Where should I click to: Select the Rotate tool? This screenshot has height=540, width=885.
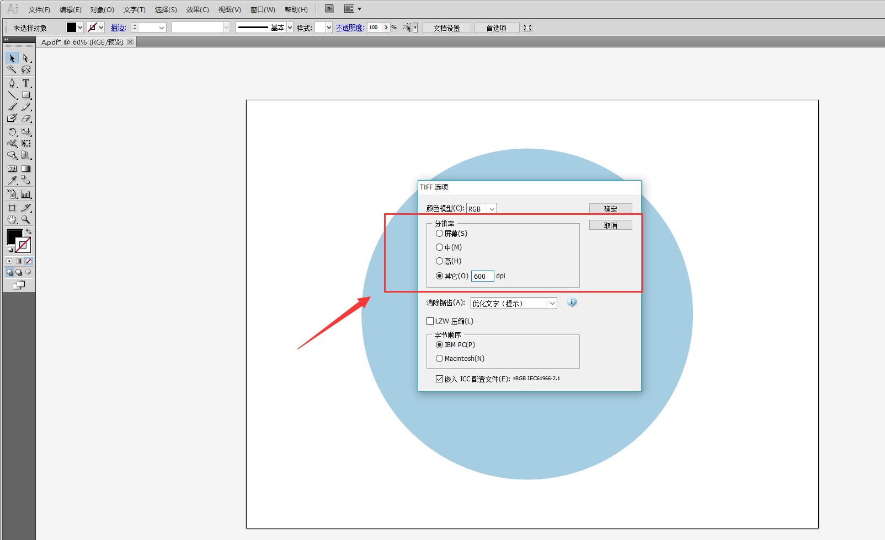coord(12,132)
